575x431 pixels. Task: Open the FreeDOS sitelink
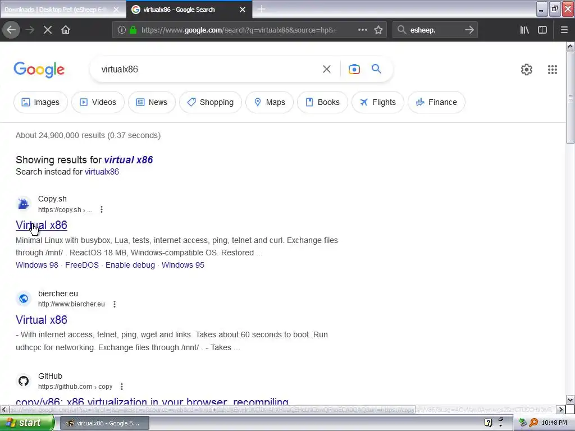[82, 265]
